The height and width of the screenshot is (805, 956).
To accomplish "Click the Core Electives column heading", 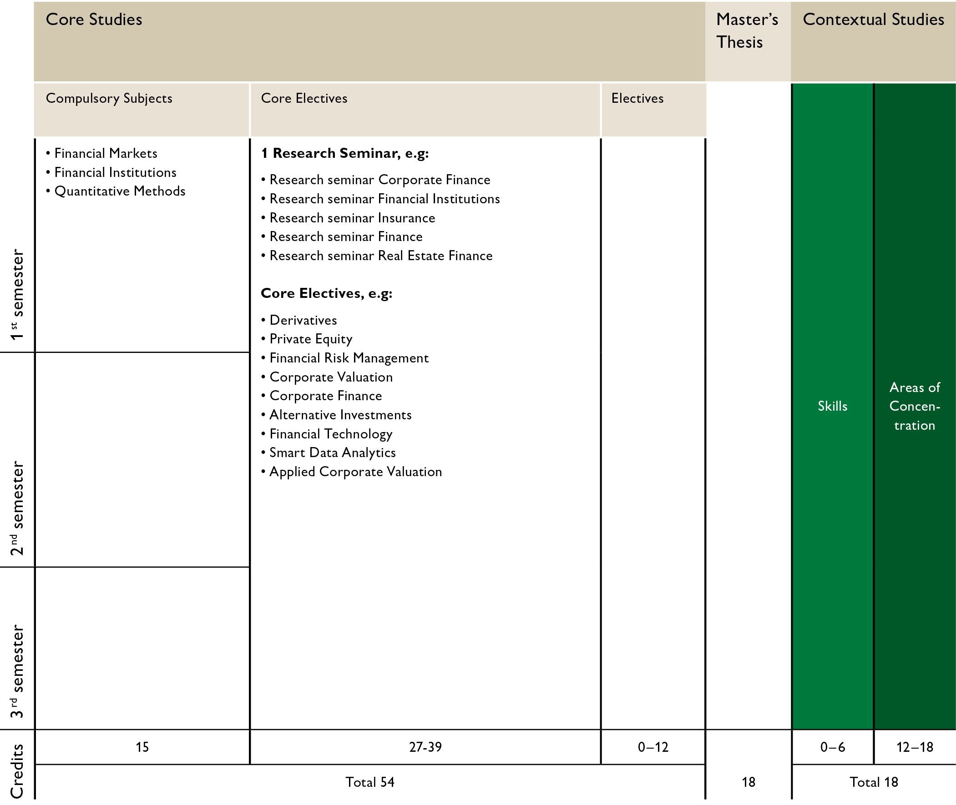I will (304, 99).
